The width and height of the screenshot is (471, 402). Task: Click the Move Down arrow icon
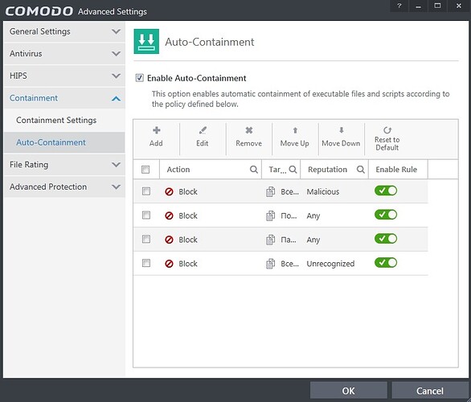(342, 130)
